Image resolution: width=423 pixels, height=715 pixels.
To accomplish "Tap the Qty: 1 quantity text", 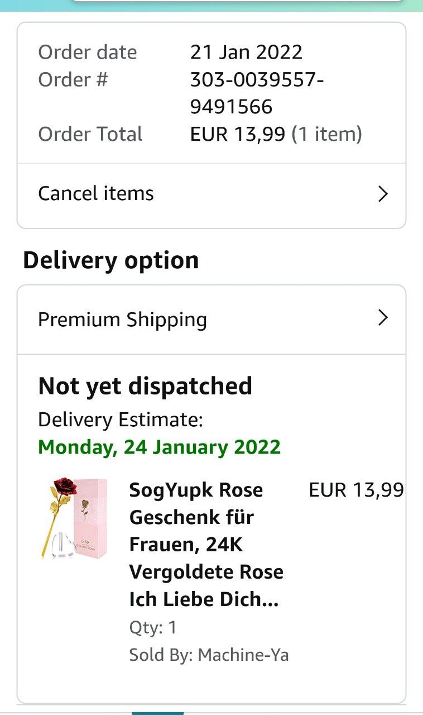I will (x=153, y=627).
